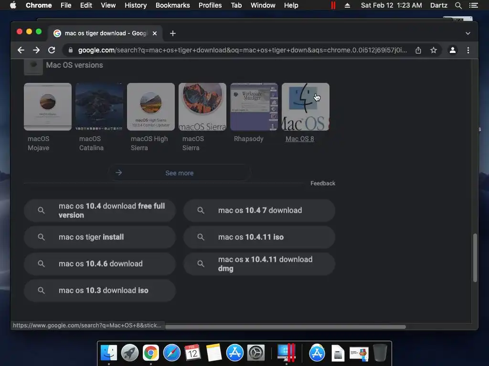Screen dimensions: 489x366
Task: Open Calendar from the Dock
Action: (193, 353)
